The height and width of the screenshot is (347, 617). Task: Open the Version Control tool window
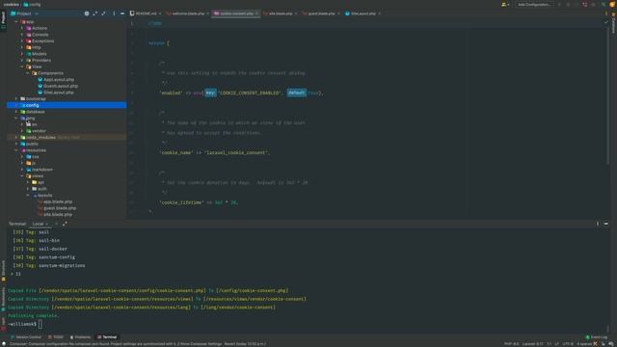point(26,337)
